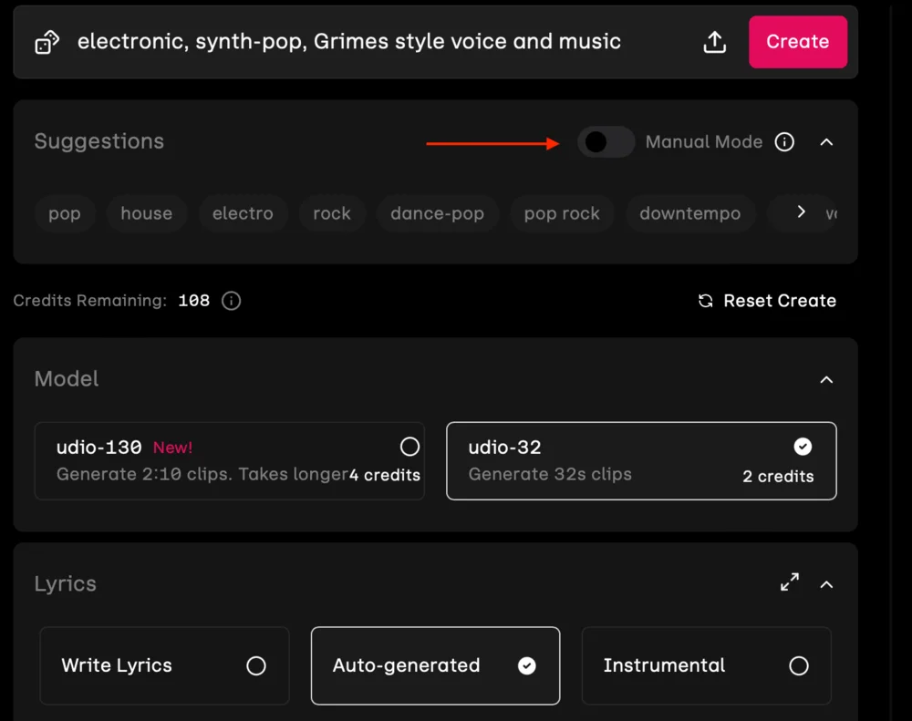Click the Credits Remaining info icon
The width and height of the screenshot is (912, 721).
pos(232,301)
